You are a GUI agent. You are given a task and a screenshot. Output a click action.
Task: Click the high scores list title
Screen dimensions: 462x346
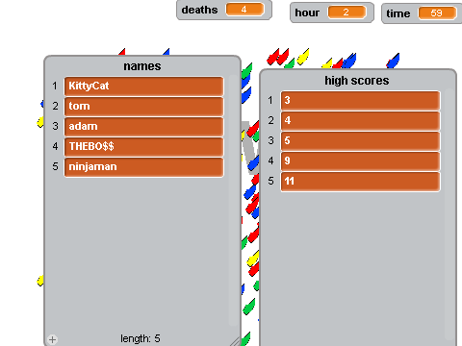pos(357,81)
